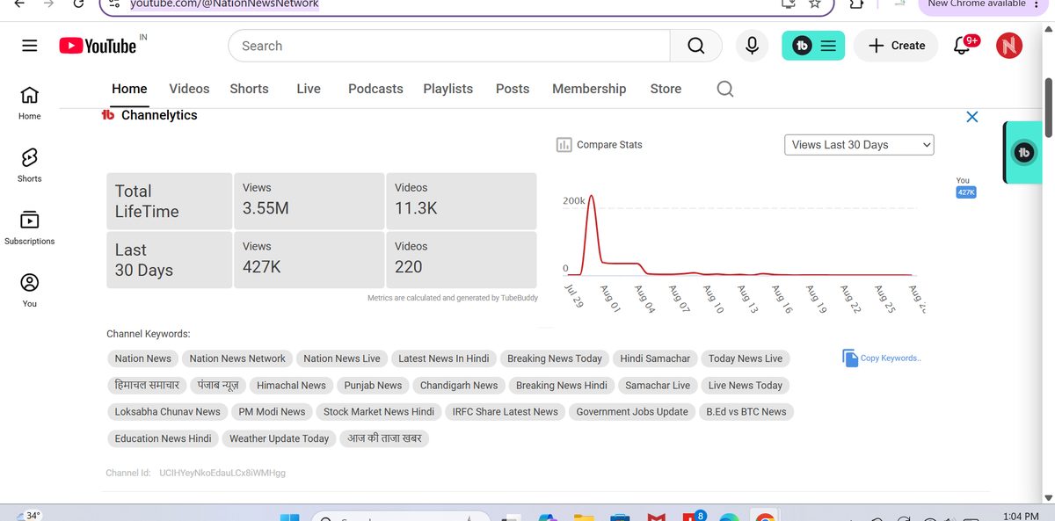Switch to the Playlists channel tab
Viewport: 1055px width, 521px height.
[x=447, y=89]
